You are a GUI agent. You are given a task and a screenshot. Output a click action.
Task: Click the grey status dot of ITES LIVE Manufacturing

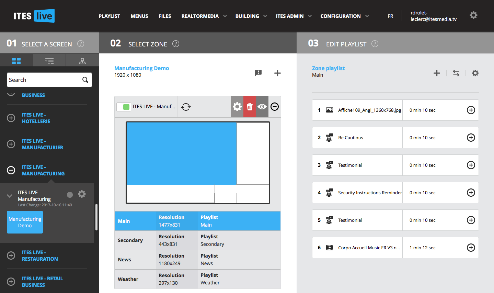pyautogui.click(x=70, y=195)
